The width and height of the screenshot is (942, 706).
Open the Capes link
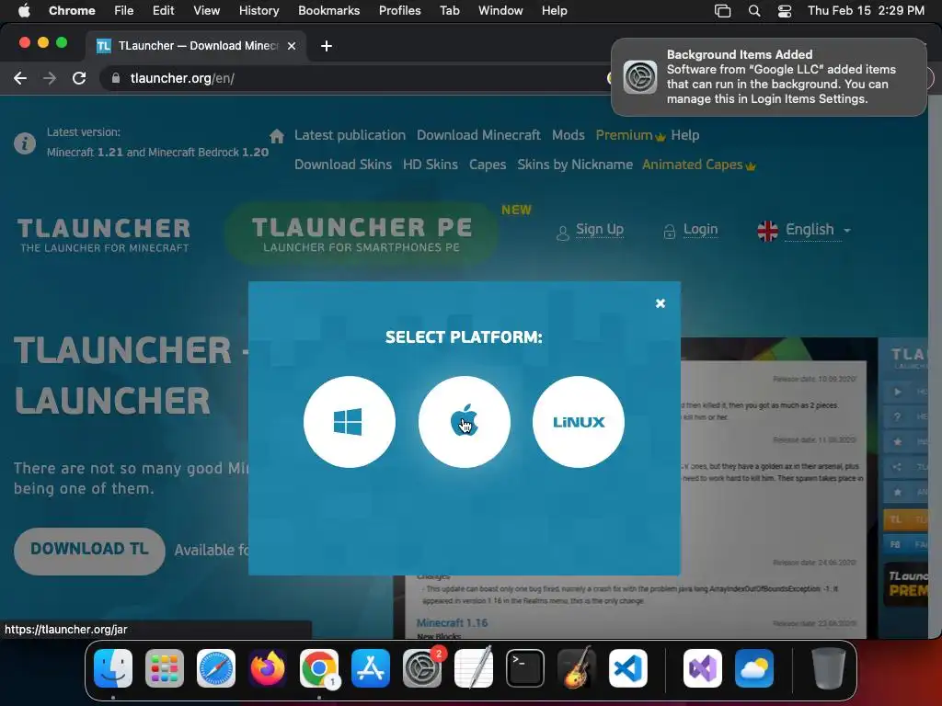tap(488, 165)
